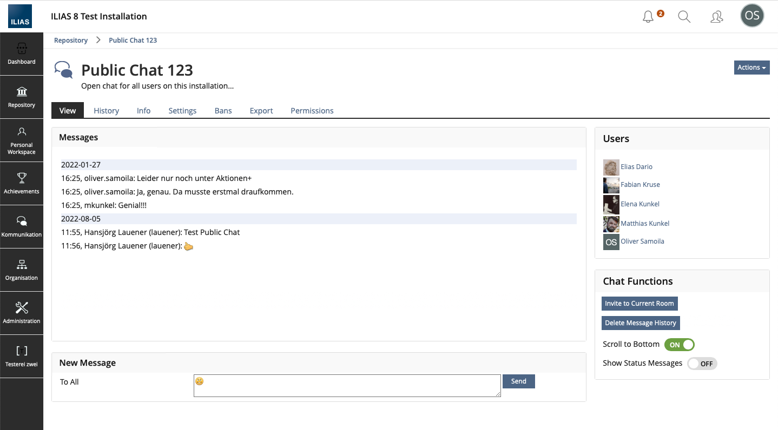The height and width of the screenshot is (430, 778).
Task: Open Kommunikation in the sidebar
Action: [x=22, y=227]
